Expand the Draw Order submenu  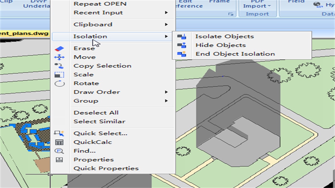coord(97,92)
